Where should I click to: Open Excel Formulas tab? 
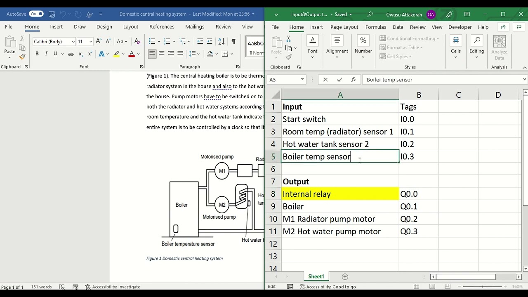pyautogui.click(x=376, y=27)
